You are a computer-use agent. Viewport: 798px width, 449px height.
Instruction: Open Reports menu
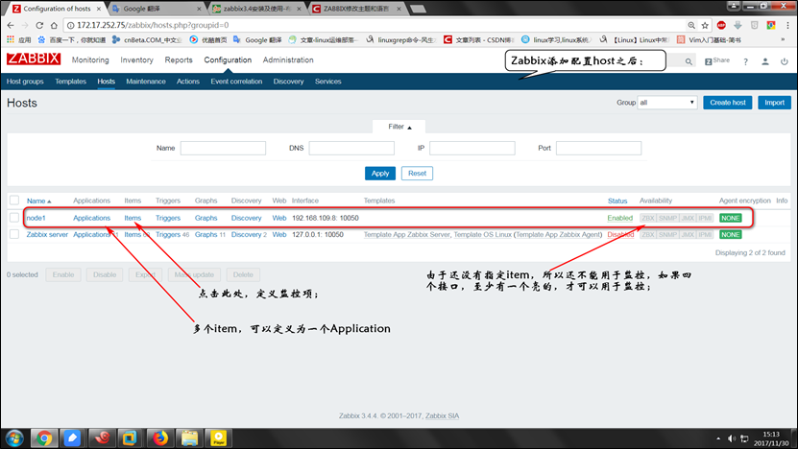point(179,60)
